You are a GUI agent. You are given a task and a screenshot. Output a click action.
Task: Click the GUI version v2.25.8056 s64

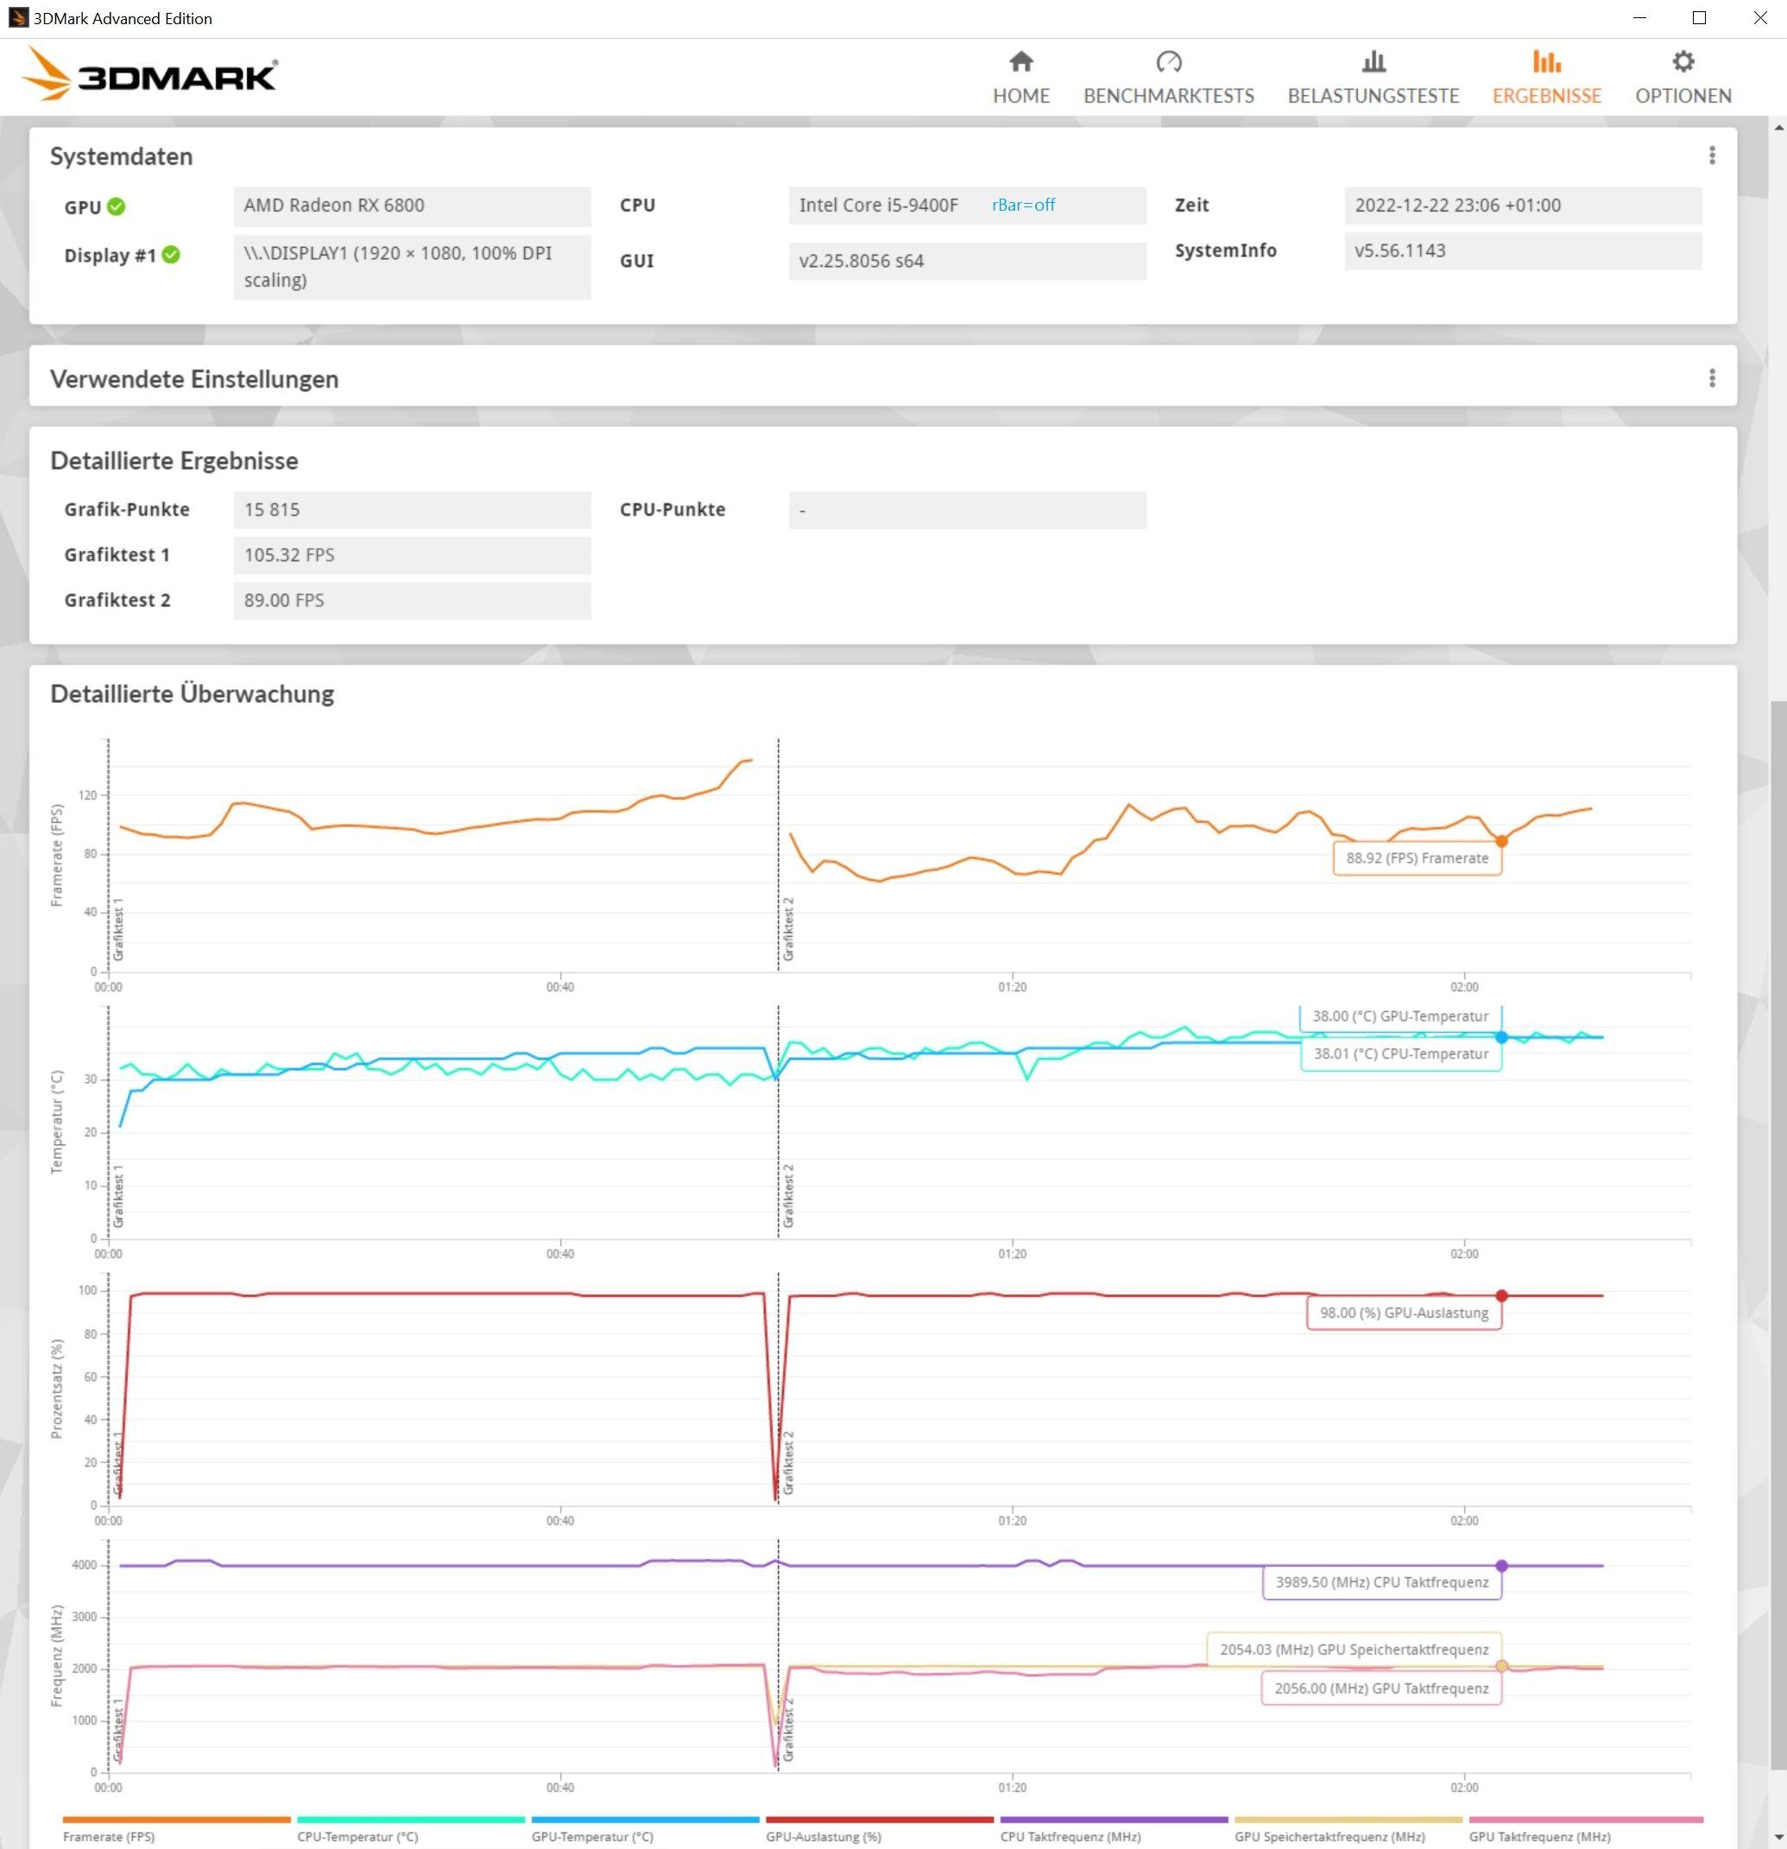[x=968, y=262]
